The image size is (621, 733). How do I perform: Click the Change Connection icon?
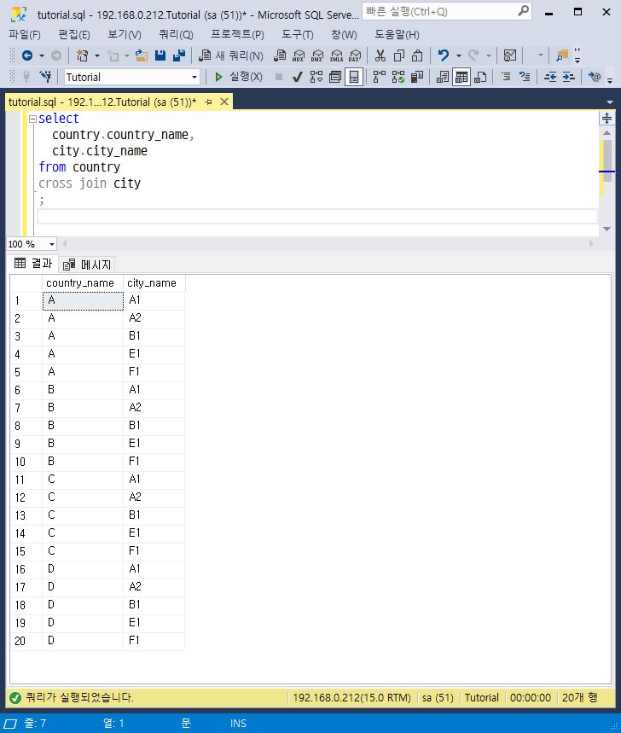click(x=45, y=77)
